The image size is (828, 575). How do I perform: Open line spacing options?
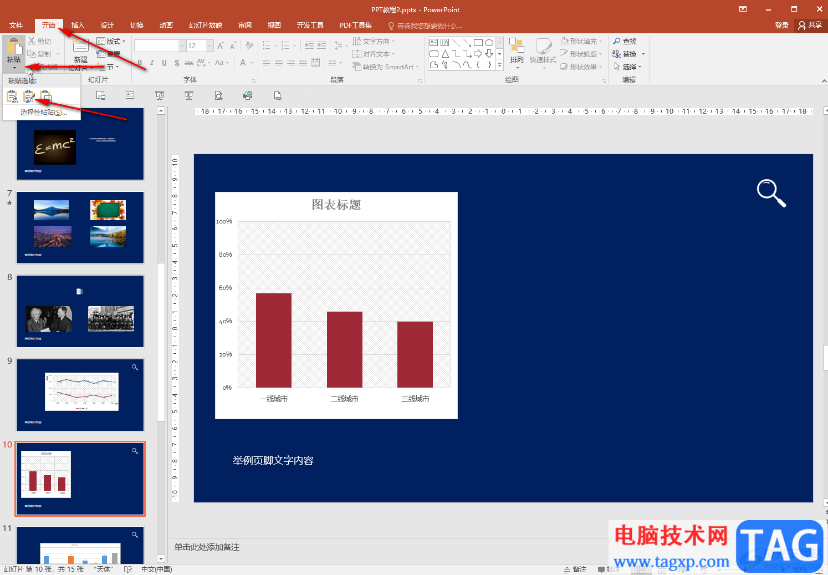point(340,45)
